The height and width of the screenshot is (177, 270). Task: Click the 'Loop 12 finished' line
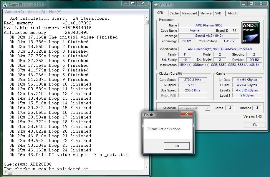50,93
